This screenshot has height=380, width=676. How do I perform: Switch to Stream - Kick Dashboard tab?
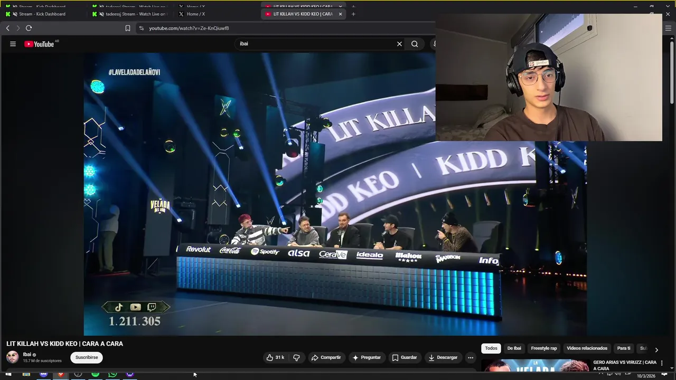point(42,14)
